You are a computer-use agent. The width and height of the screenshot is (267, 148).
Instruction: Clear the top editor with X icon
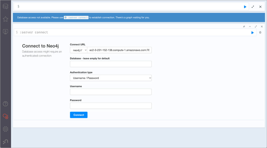click(x=260, y=7)
